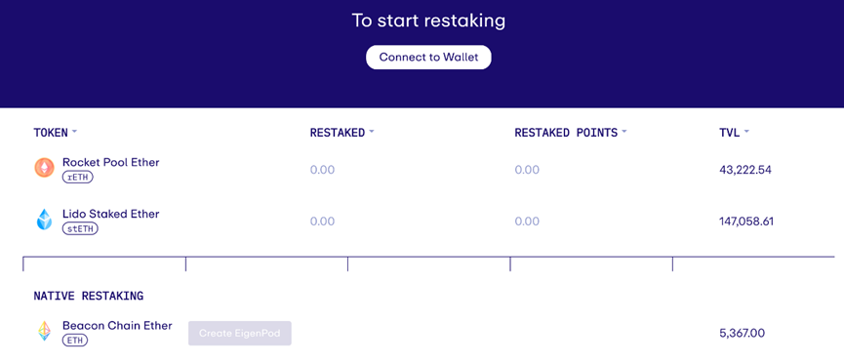Sort the table by TVL arrow
The width and height of the screenshot is (844, 363).
coord(747,132)
